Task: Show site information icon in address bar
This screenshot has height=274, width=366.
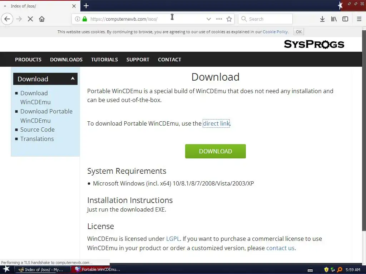Action: point(77,19)
